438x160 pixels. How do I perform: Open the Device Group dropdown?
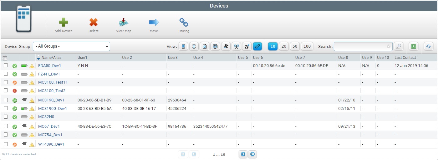point(71,46)
